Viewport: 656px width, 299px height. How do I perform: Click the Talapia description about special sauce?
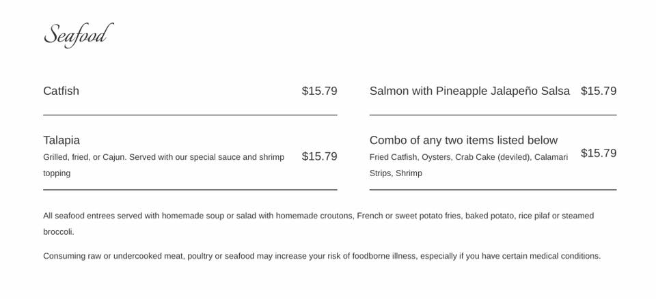pos(163,157)
